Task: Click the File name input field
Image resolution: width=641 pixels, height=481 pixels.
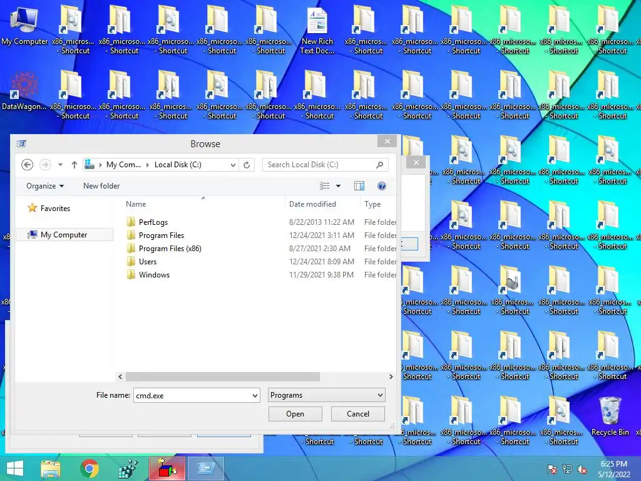Action: [x=192, y=396]
